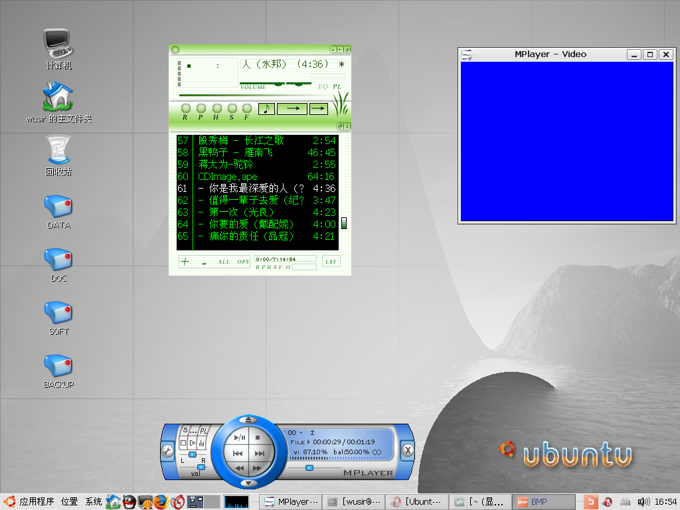Click the three-dots button in MPlayer
Viewport: 680px width, 510px height.
click(193, 431)
